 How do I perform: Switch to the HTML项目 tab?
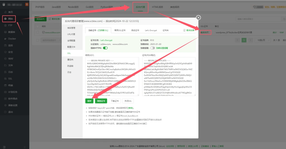pyautogui.click(x=158, y=7)
